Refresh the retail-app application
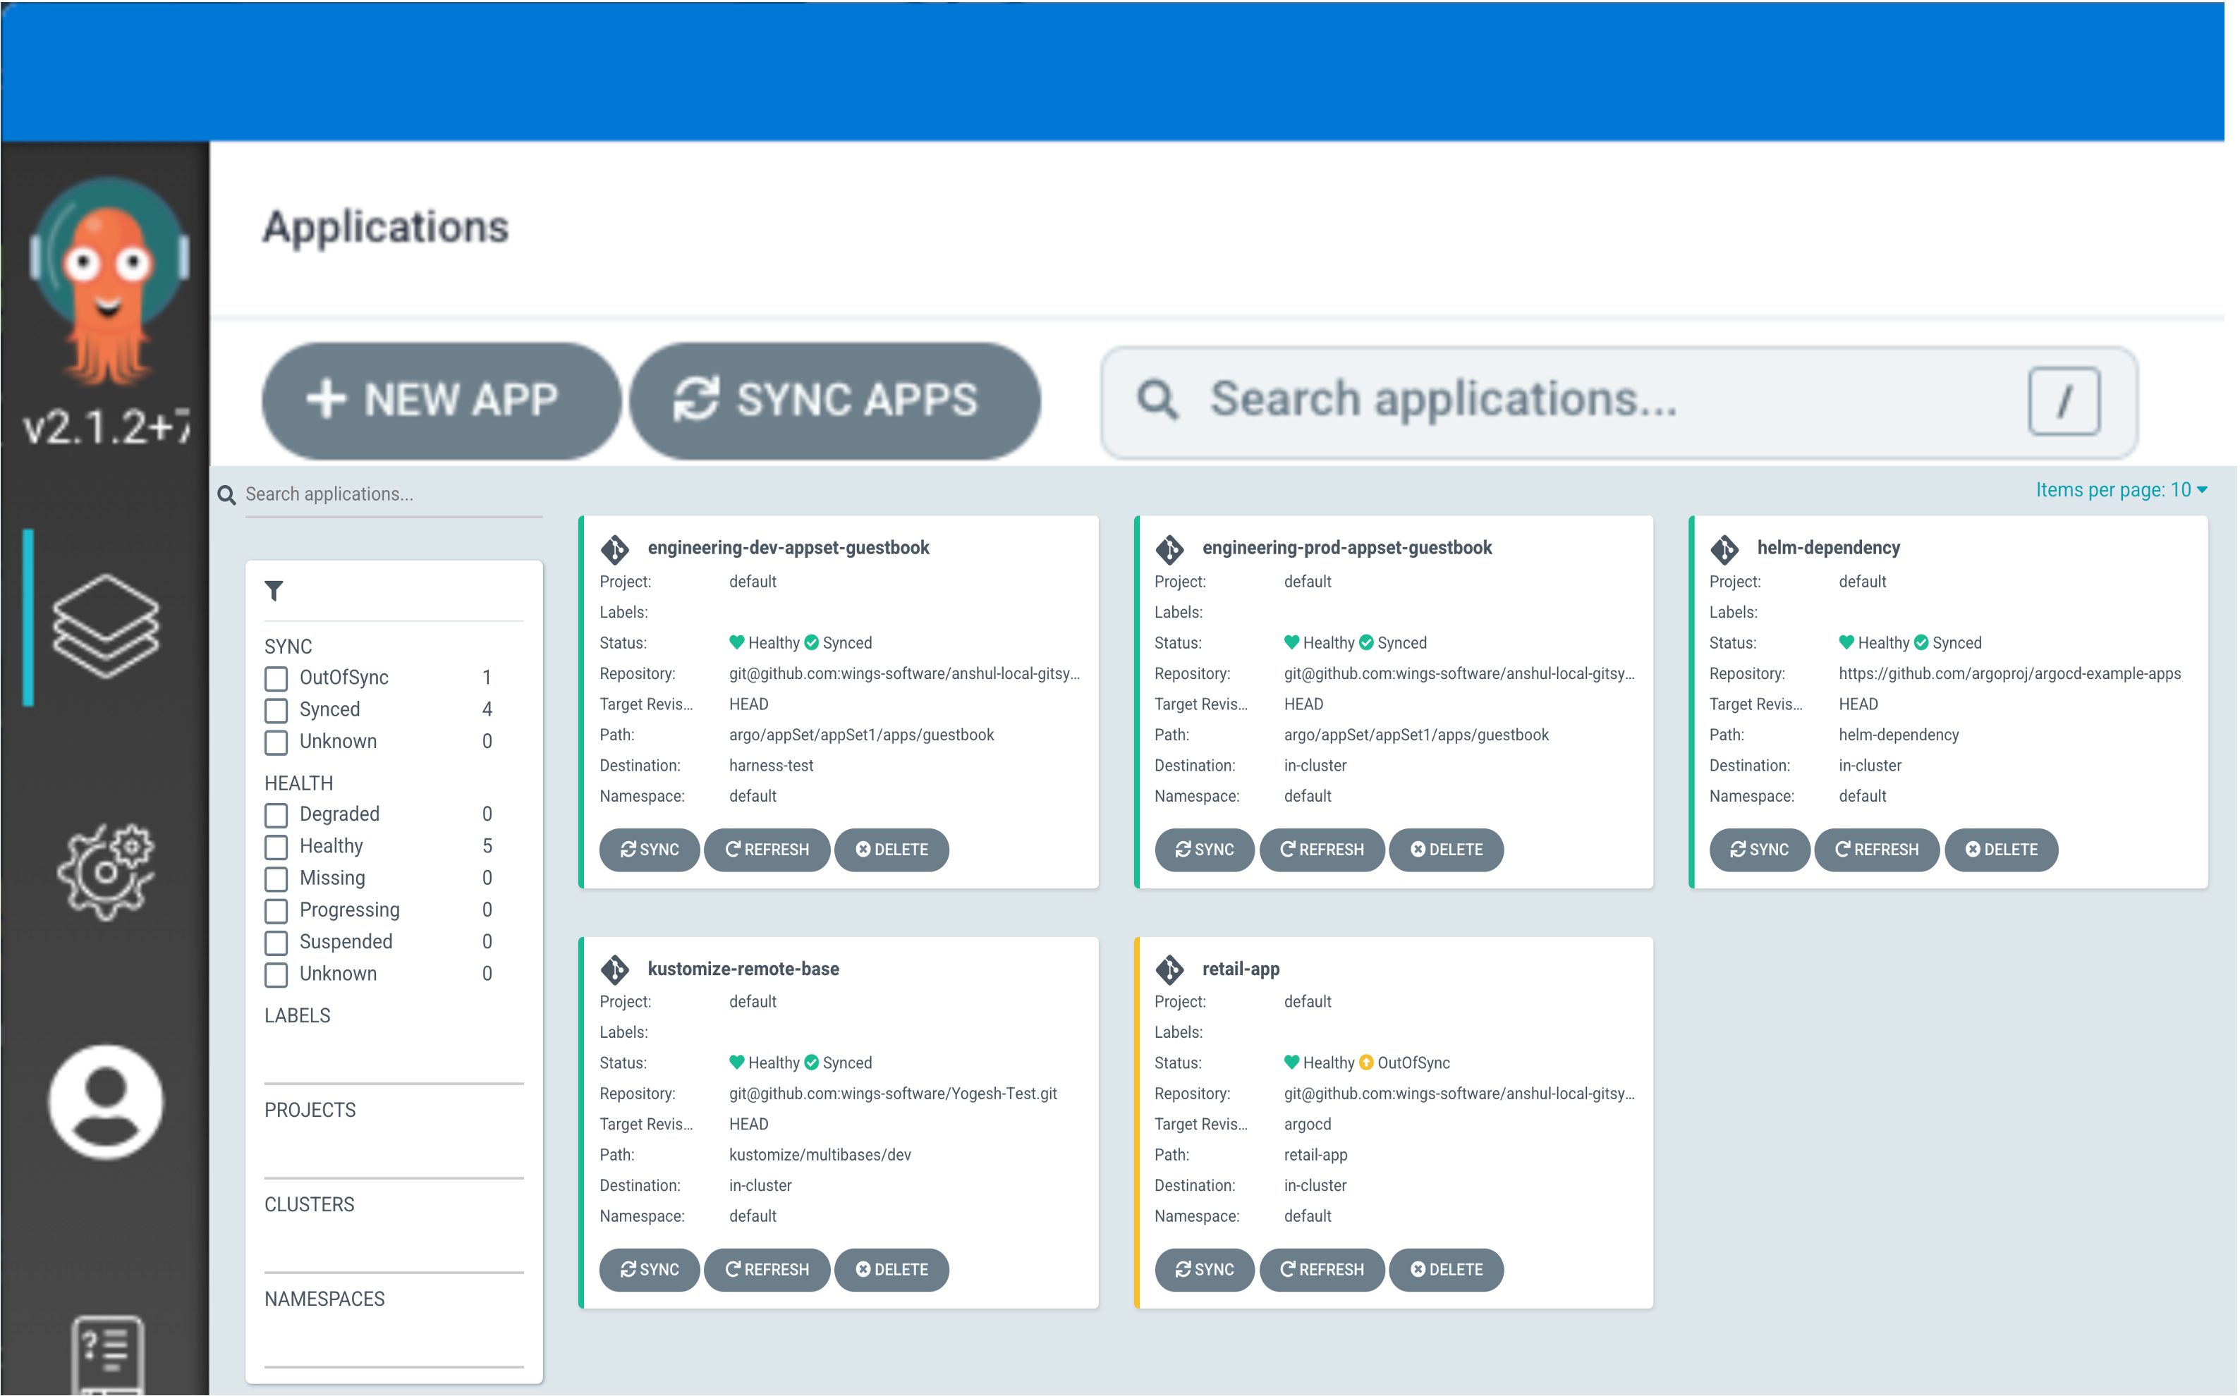The height and width of the screenshot is (1396, 2240). 1321,1270
